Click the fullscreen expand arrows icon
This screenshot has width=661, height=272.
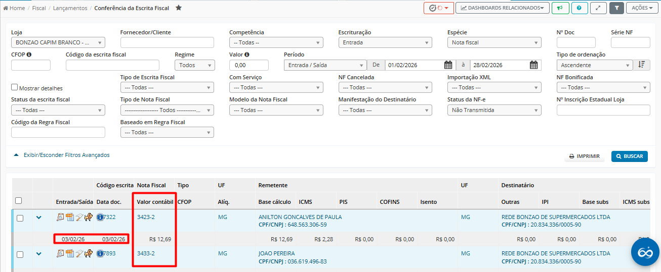click(x=599, y=8)
